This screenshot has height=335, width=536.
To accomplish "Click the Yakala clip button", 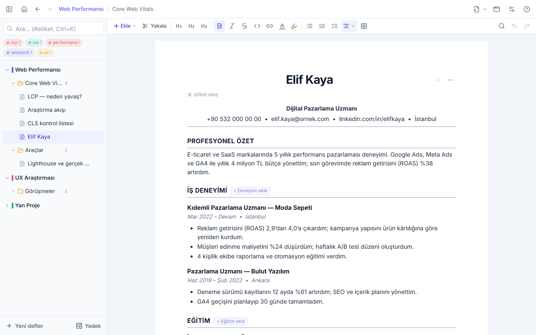I will tap(155, 26).
